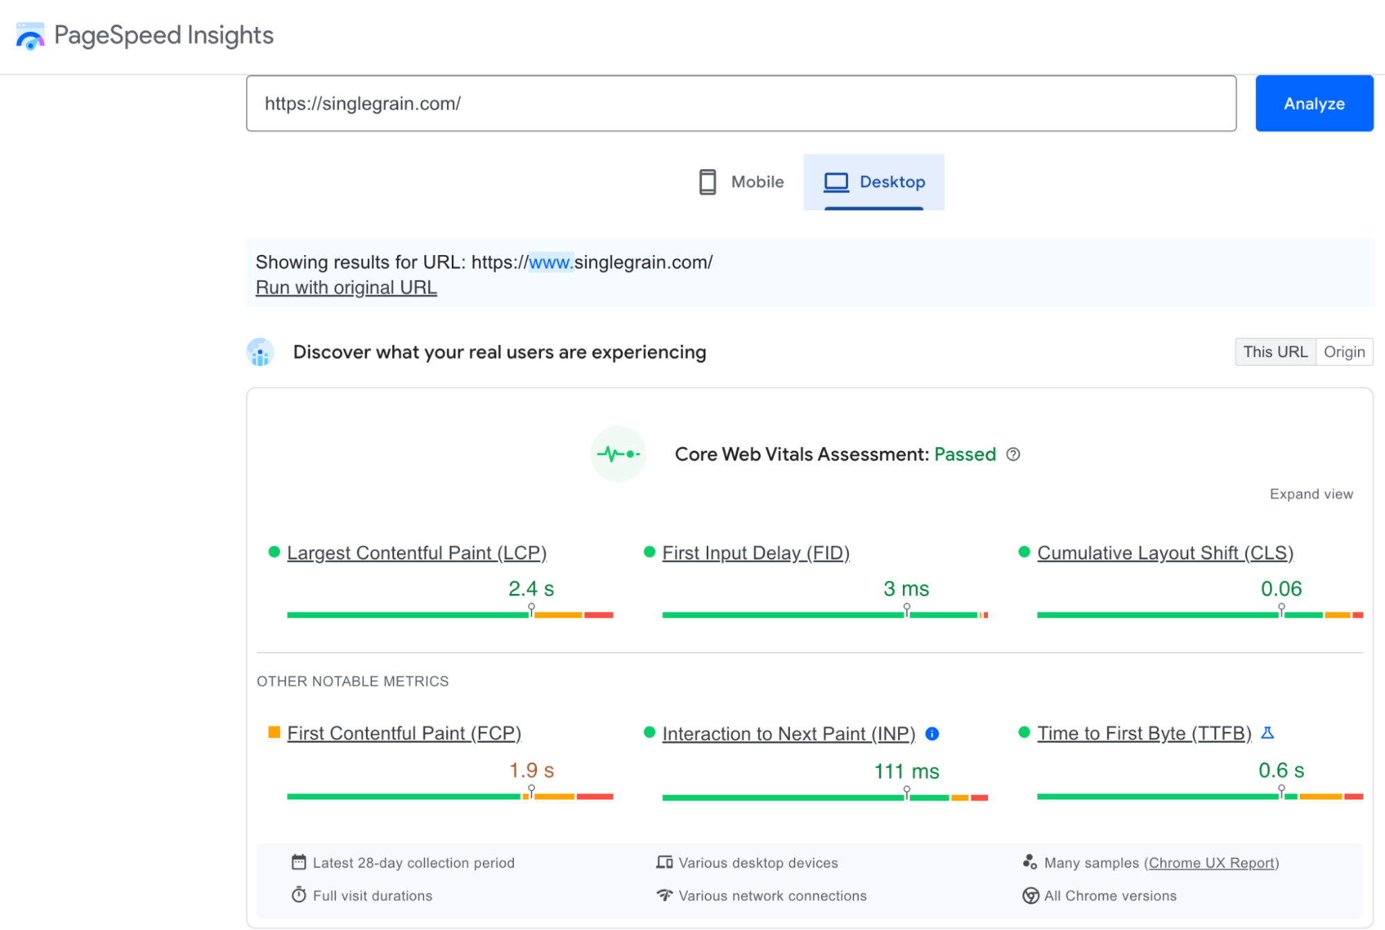Click the mobile phone icon
Viewport: 1385px width, 930px height.
click(707, 182)
